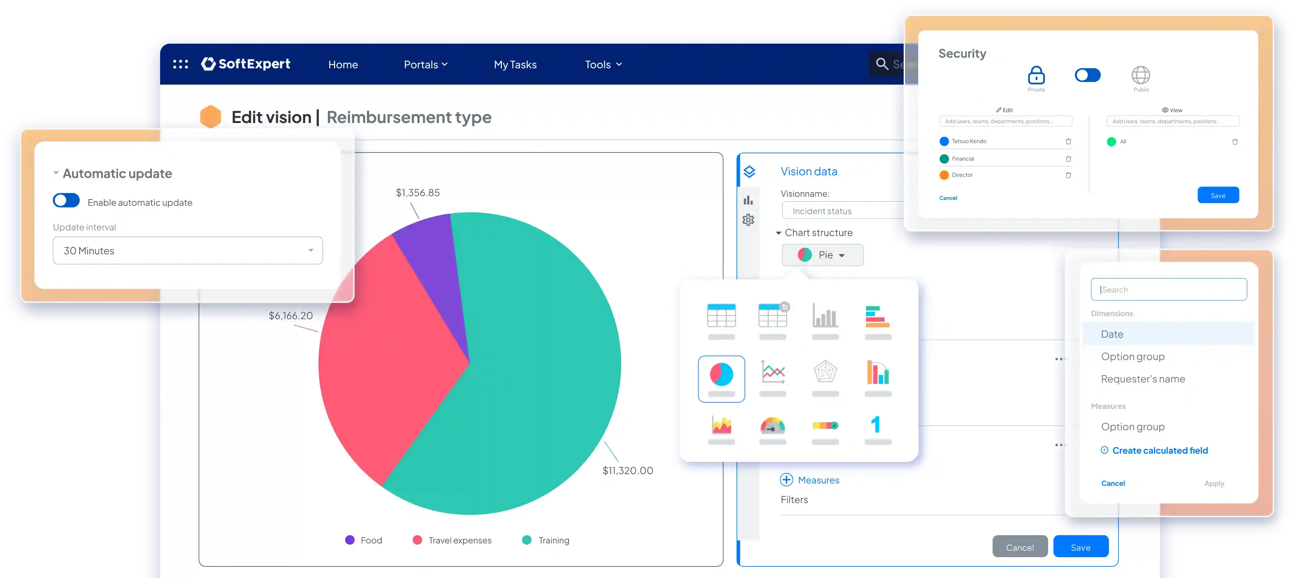Click Save in the Security dialog
This screenshot has height=578, width=1294.
[x=1218, y=195]
